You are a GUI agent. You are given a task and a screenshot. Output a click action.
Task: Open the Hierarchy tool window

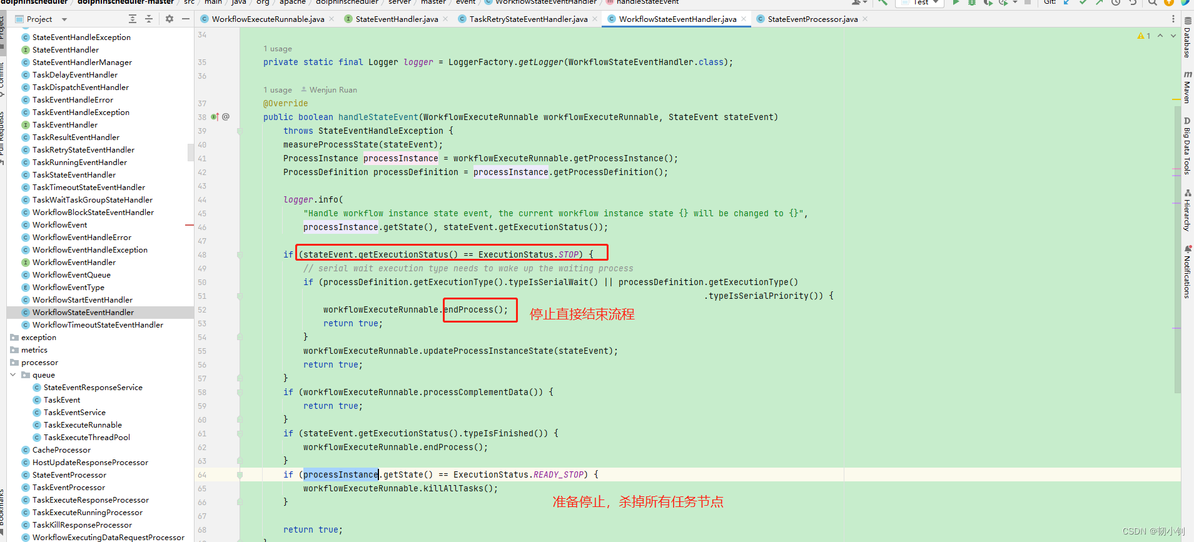point(1187,211)
